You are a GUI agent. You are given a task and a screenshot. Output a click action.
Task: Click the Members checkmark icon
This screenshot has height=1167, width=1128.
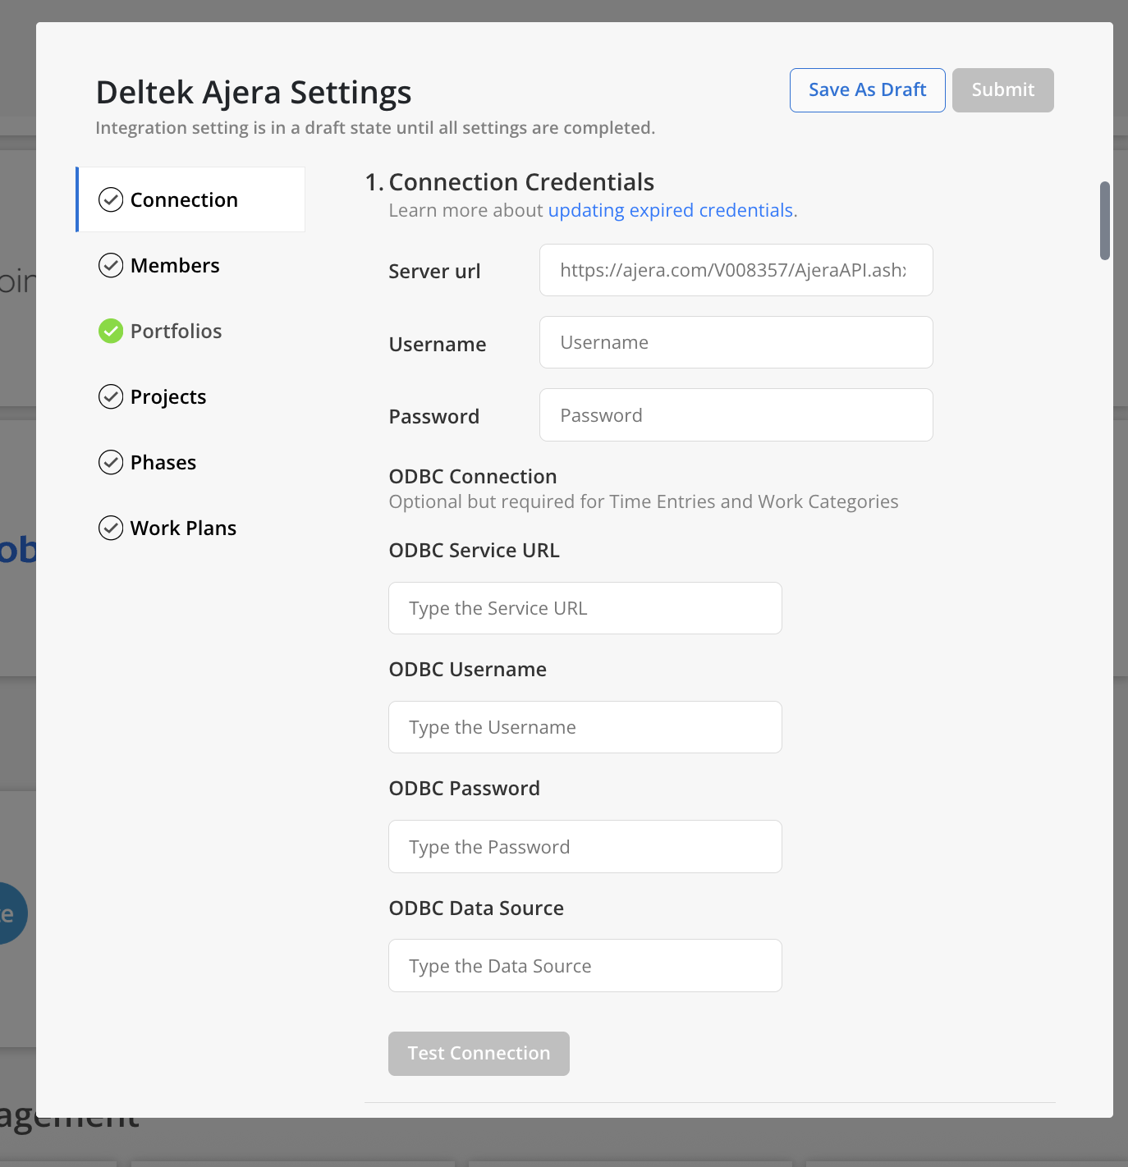(x=111, y=265)
